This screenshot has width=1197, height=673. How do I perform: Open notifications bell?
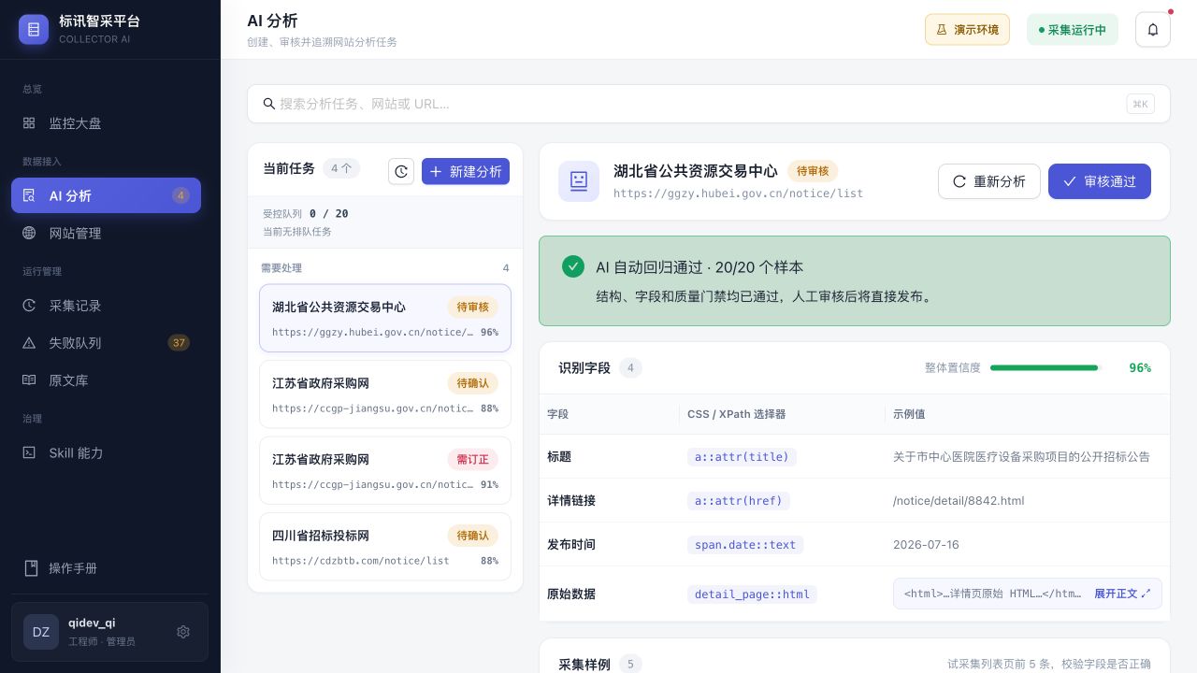1153,30
